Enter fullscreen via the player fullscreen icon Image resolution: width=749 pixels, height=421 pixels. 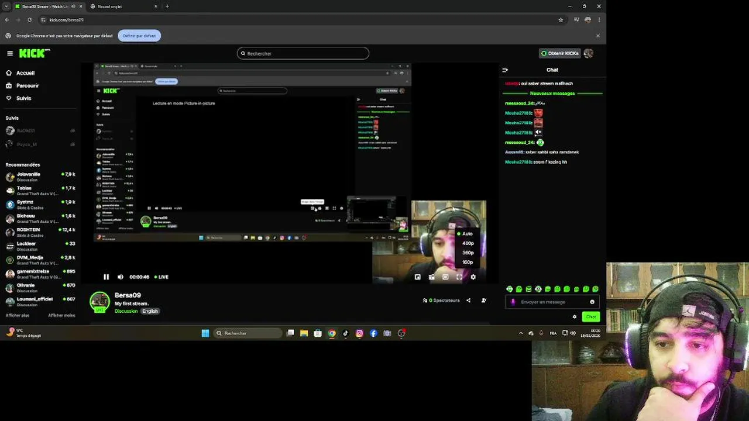tap(459, 277)
